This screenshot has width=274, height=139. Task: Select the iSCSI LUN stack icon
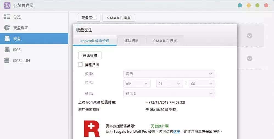7,60
